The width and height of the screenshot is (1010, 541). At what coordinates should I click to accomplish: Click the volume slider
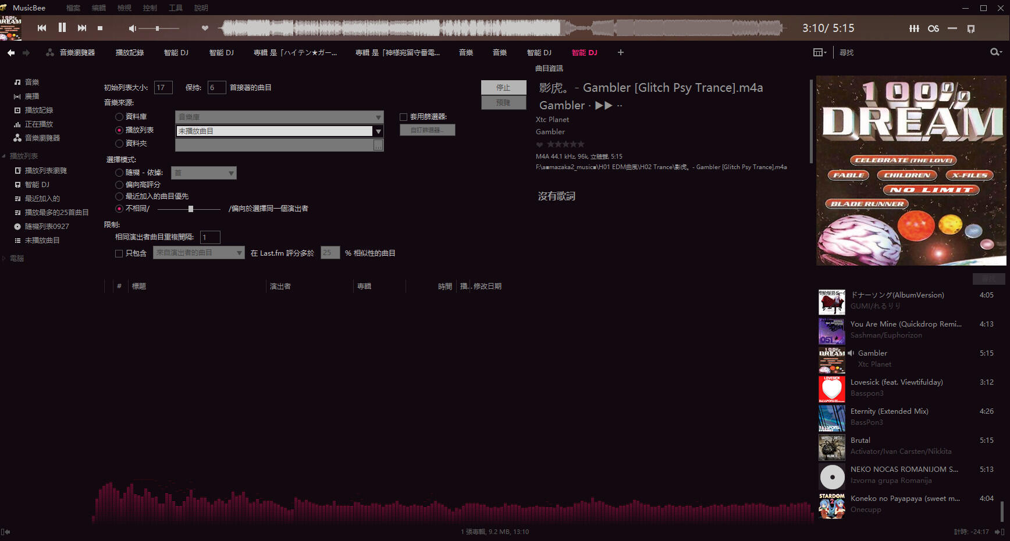click(x=158, y=28)
